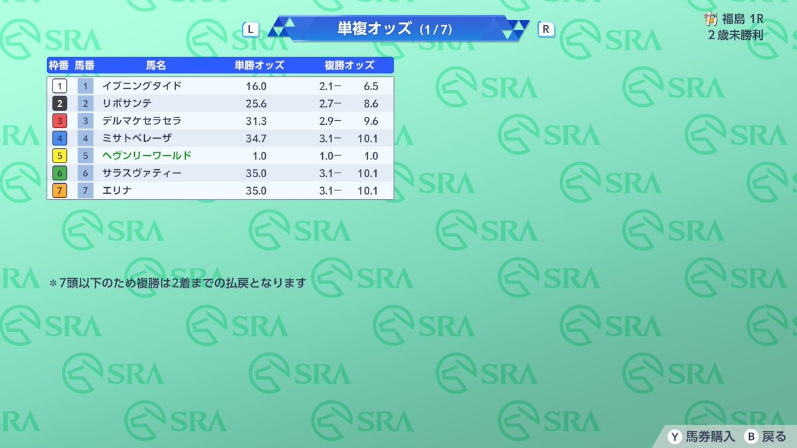Screen dimensions: 797x448
Task: Click the 2歳未勝利 race class label
Action: 736,35
